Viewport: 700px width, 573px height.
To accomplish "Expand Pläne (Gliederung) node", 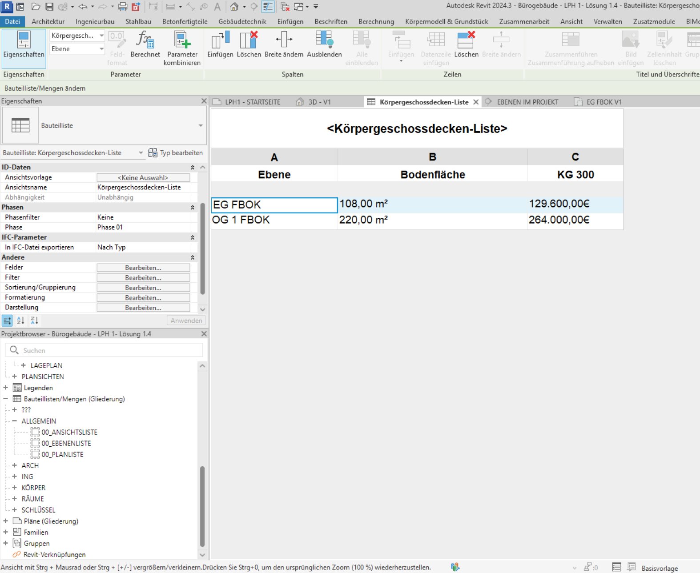I will tap(5, 521).
